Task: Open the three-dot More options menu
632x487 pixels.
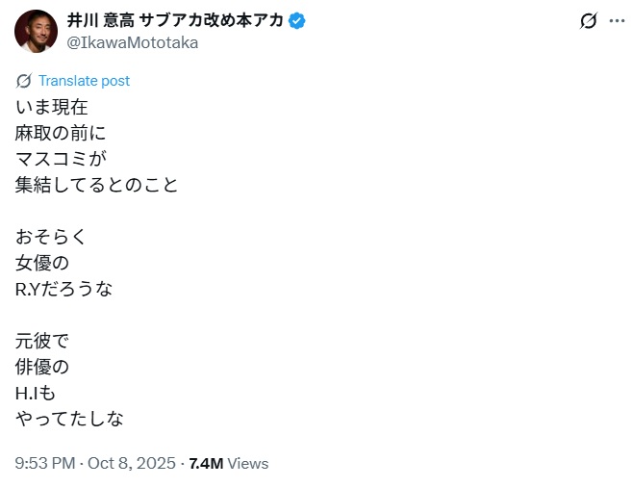Action: pyautogui.click(x=617, y=21)
